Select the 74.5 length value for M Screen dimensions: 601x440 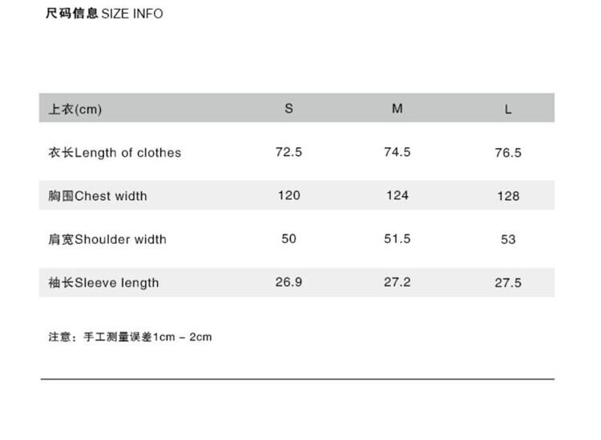pos(397,152)
